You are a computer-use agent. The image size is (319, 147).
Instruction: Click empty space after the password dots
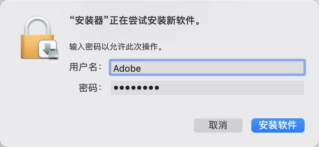click(230, 88)
